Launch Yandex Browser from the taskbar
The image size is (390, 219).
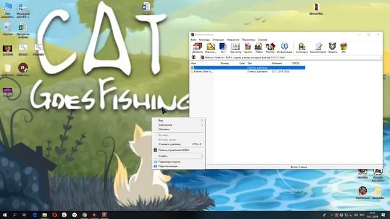click(74, 215)
